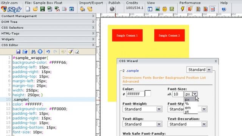Viewport: 242px width, 136px height.
Task: Close the Content Management panel
Action: (x=93, y=16)
